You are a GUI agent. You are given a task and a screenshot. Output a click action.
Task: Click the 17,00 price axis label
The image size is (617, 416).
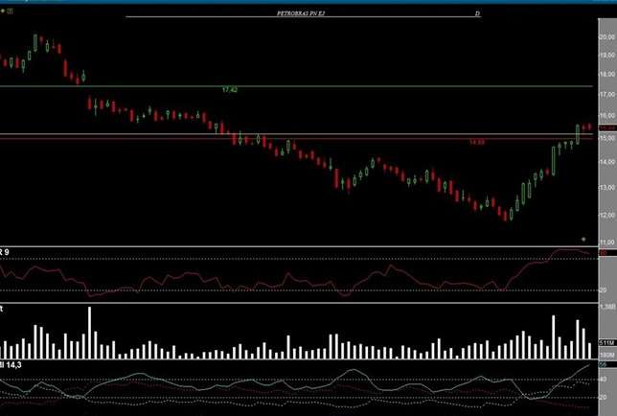point(606,96)
